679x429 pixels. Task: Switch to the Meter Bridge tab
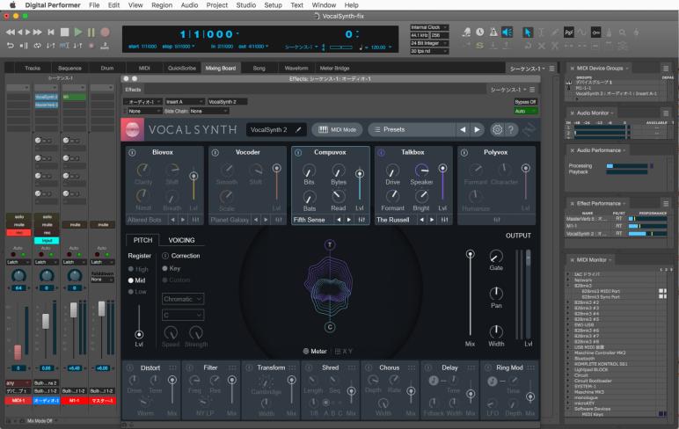tap(334, 68)
